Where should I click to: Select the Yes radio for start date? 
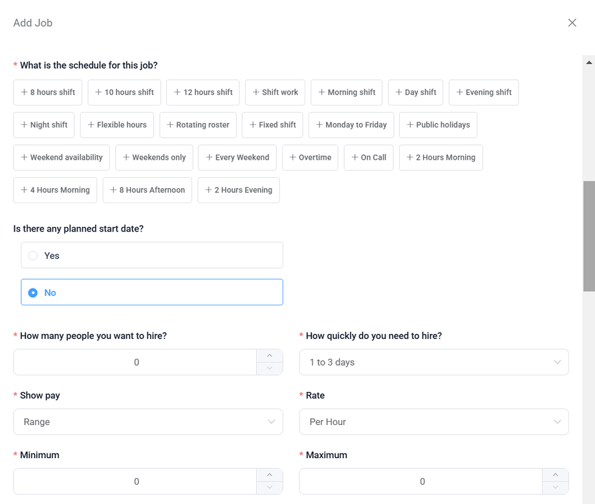[34, 256]
